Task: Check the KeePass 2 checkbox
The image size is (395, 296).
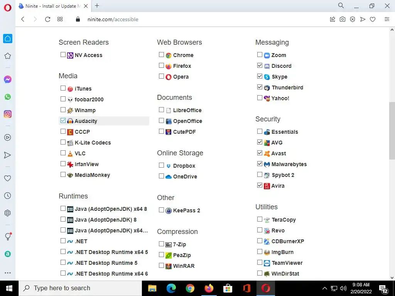Action: (x=162, y=210)
